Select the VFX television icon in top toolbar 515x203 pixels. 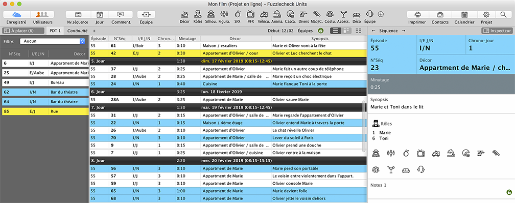pos(250,14)
